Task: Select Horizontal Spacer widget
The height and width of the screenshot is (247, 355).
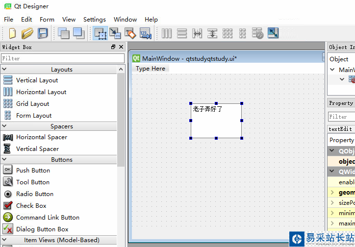Action: [x=42, y=137]
